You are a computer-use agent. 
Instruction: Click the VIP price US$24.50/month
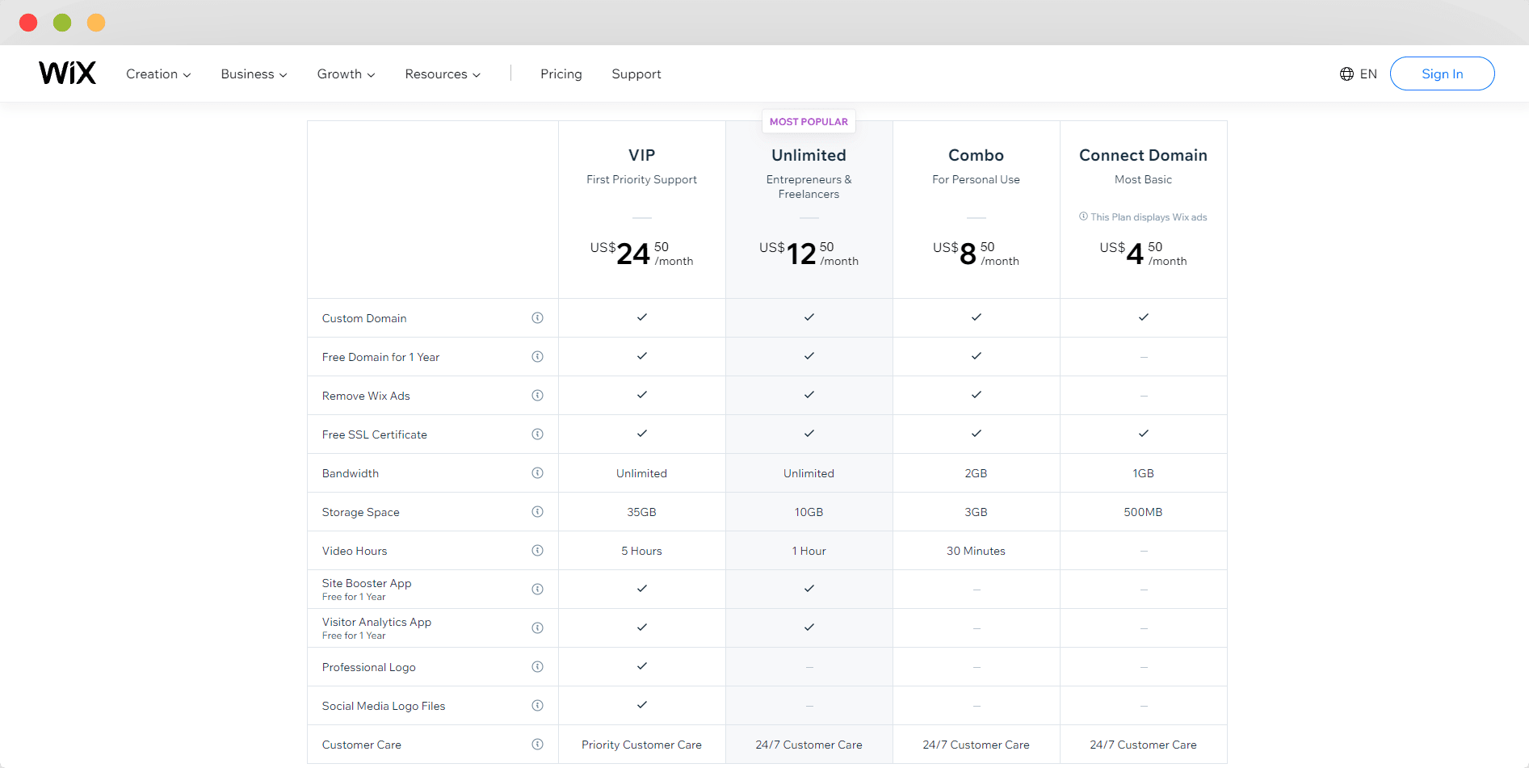[642, 254]
